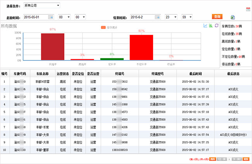Open the start hour dropdown showing 00
Screen dimensions: 252x164
[64, 17]
